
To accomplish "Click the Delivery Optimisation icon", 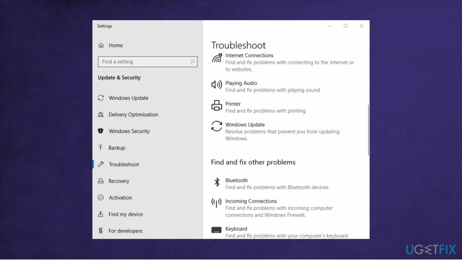I will tap(101, 115).
